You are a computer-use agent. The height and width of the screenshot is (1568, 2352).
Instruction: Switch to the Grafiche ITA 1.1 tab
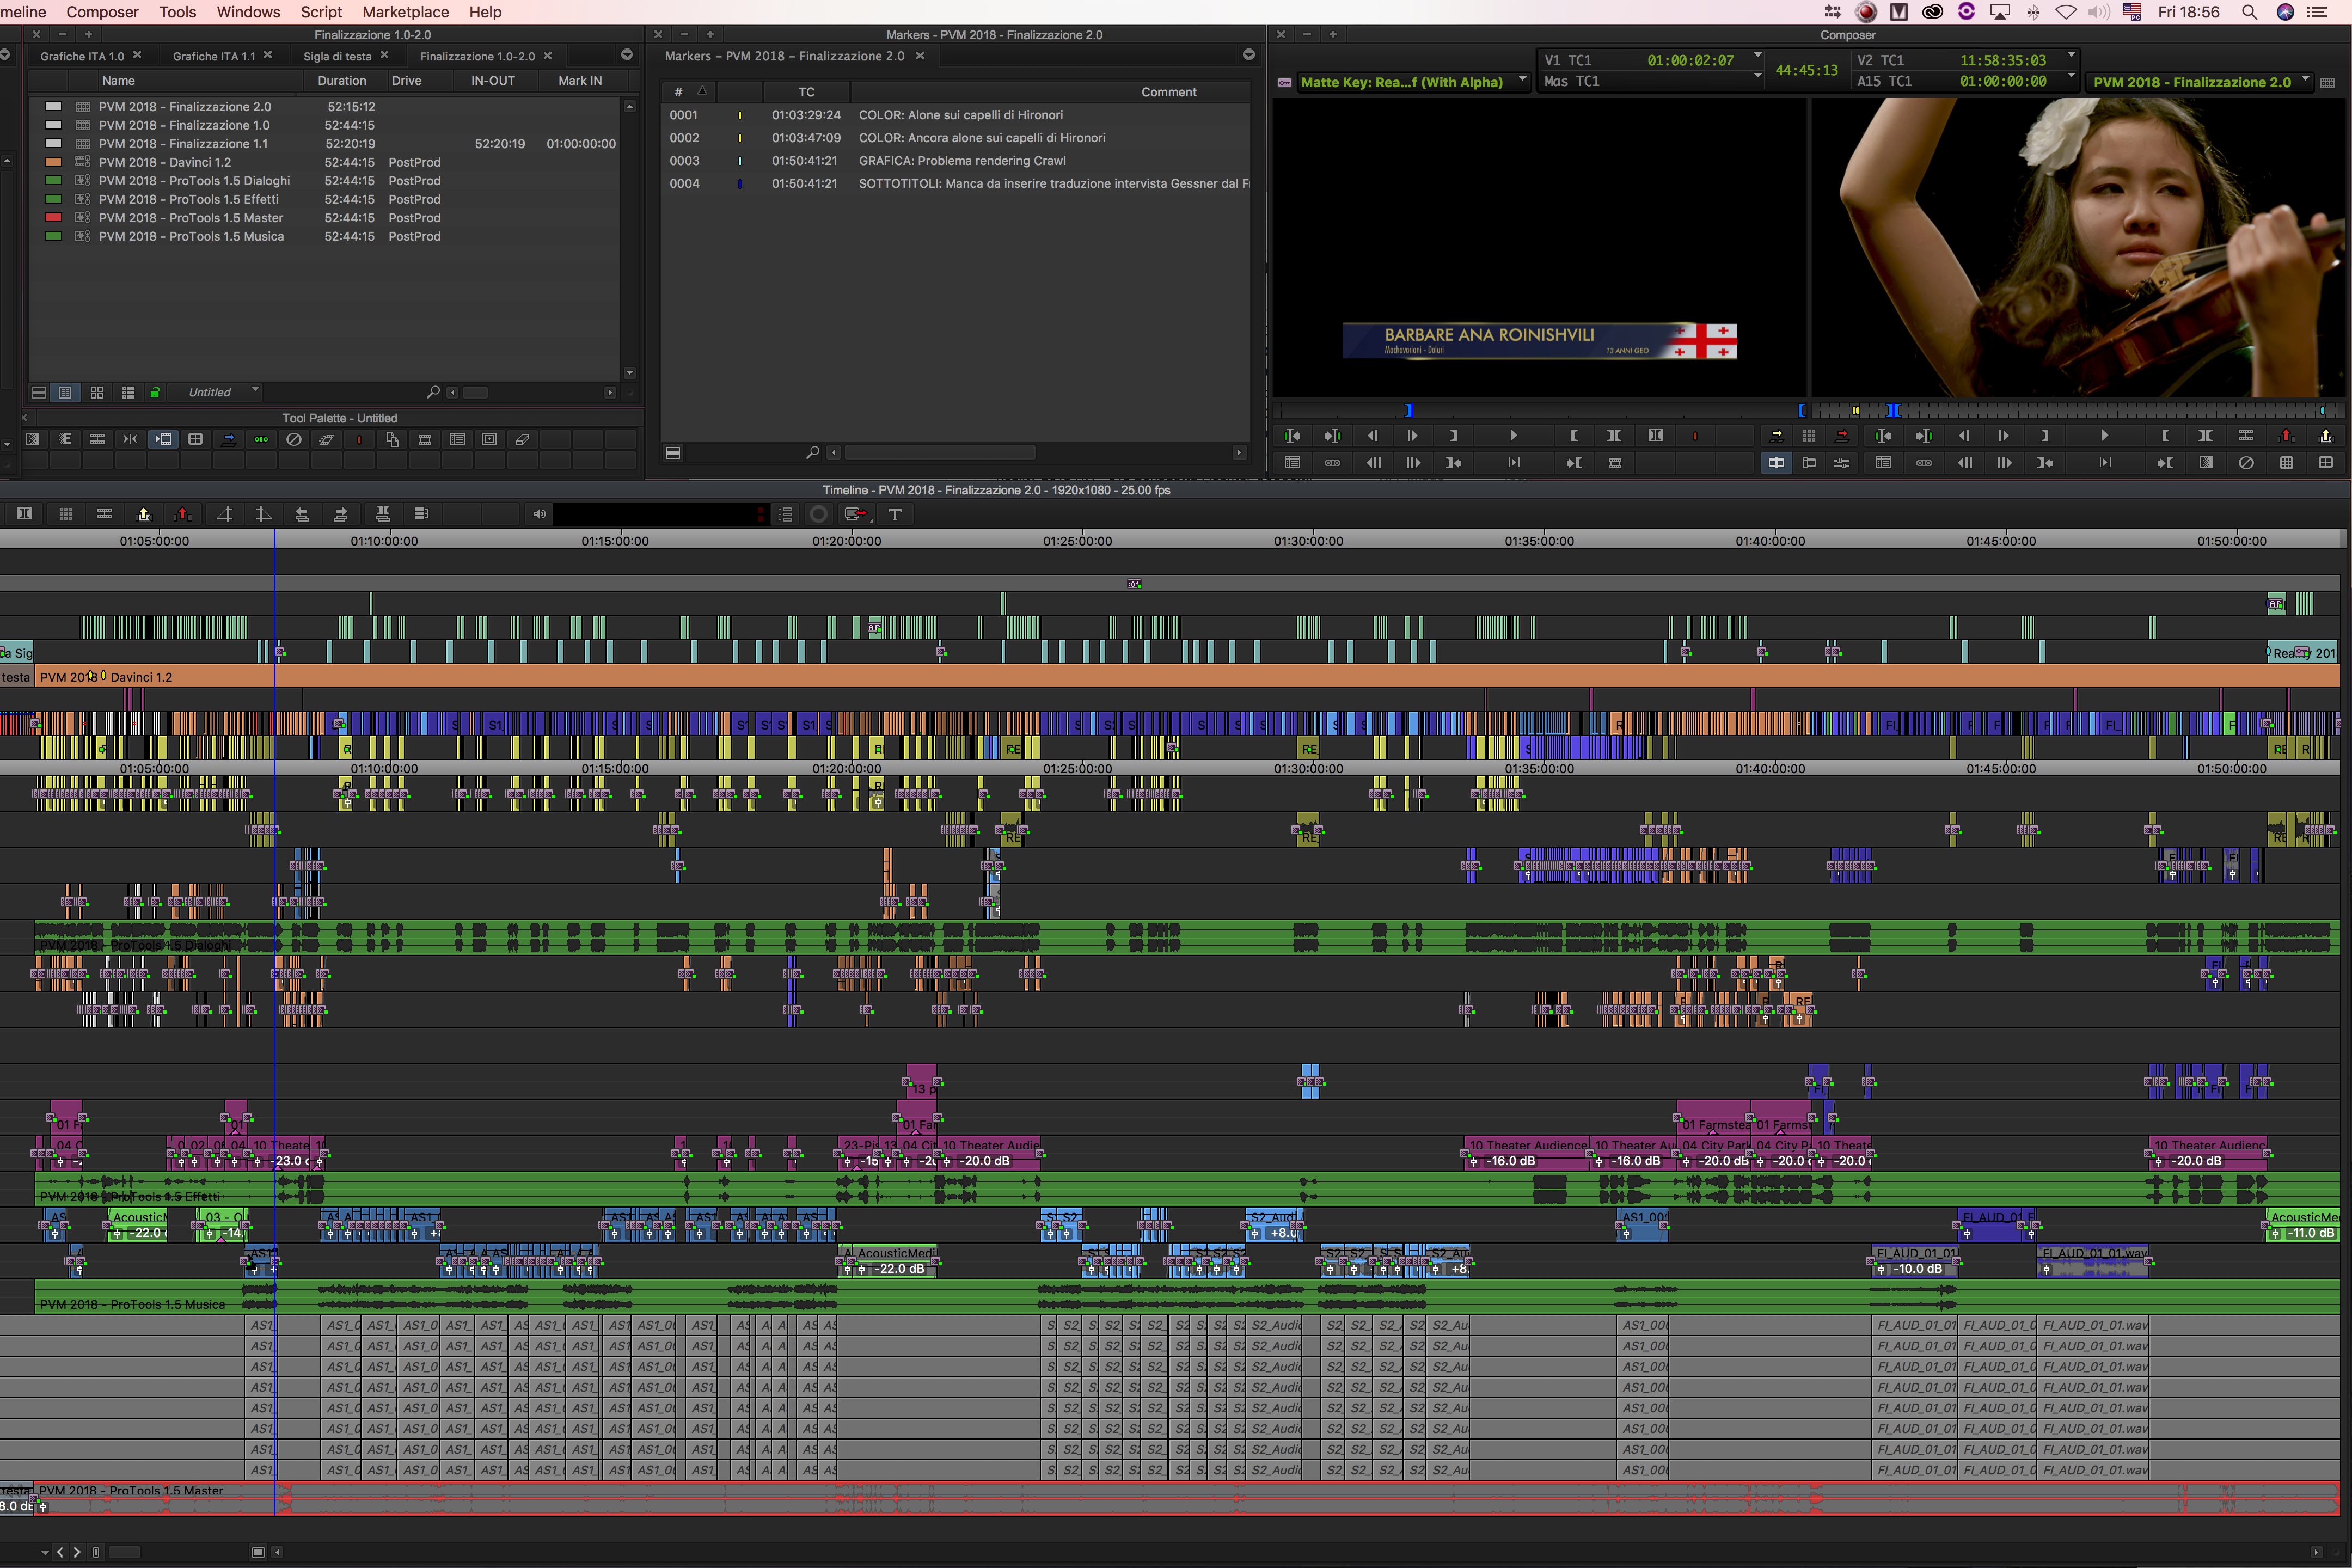point(213,56)
